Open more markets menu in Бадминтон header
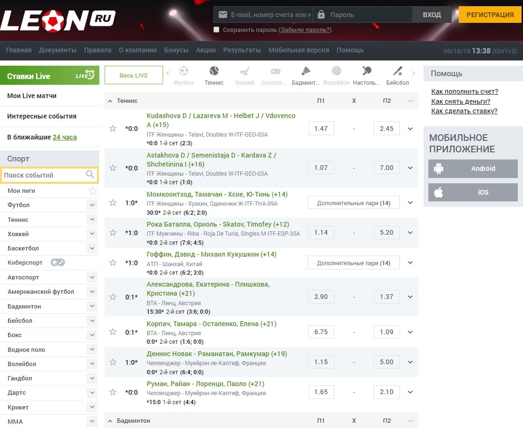Viewport: 523px width, 428px height. point(410,421)
